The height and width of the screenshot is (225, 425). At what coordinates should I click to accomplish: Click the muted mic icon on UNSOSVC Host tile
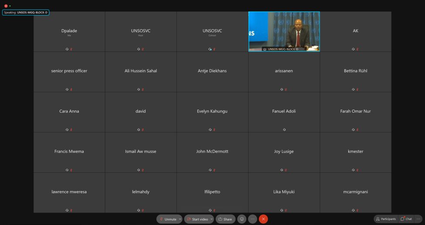click(x=143, y=49)
